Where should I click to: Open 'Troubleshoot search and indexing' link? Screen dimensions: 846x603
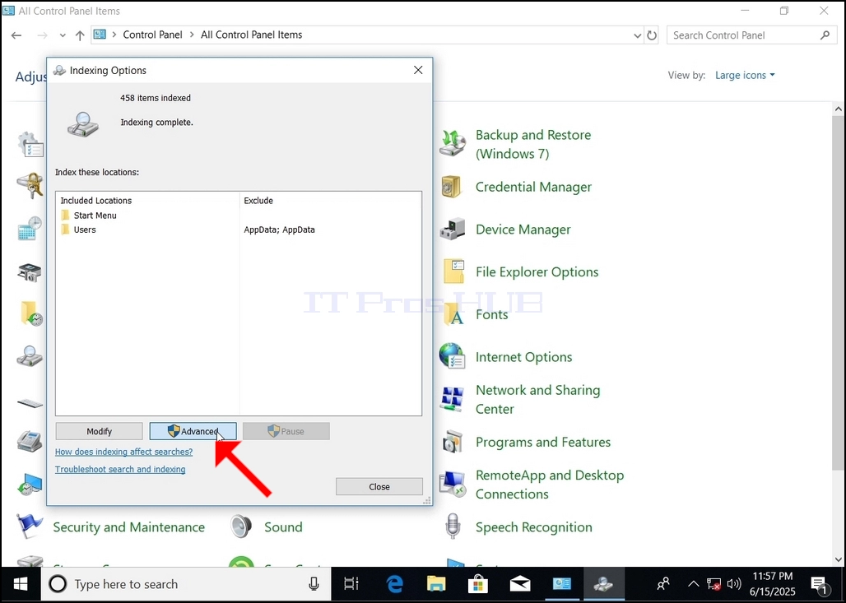tap(120, 469)
